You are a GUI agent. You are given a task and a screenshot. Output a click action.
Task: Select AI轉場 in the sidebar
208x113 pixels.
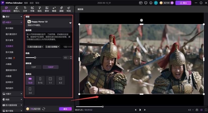pos(9,64)
